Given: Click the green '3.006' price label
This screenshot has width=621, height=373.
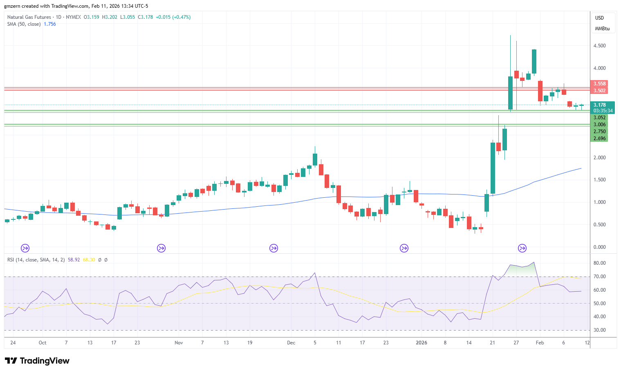Looking at the screenshot, I should click(599, 125).
